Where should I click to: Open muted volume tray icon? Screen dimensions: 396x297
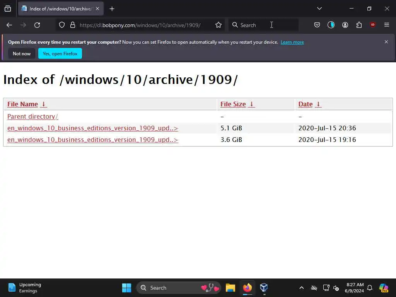tap(336, 288)
